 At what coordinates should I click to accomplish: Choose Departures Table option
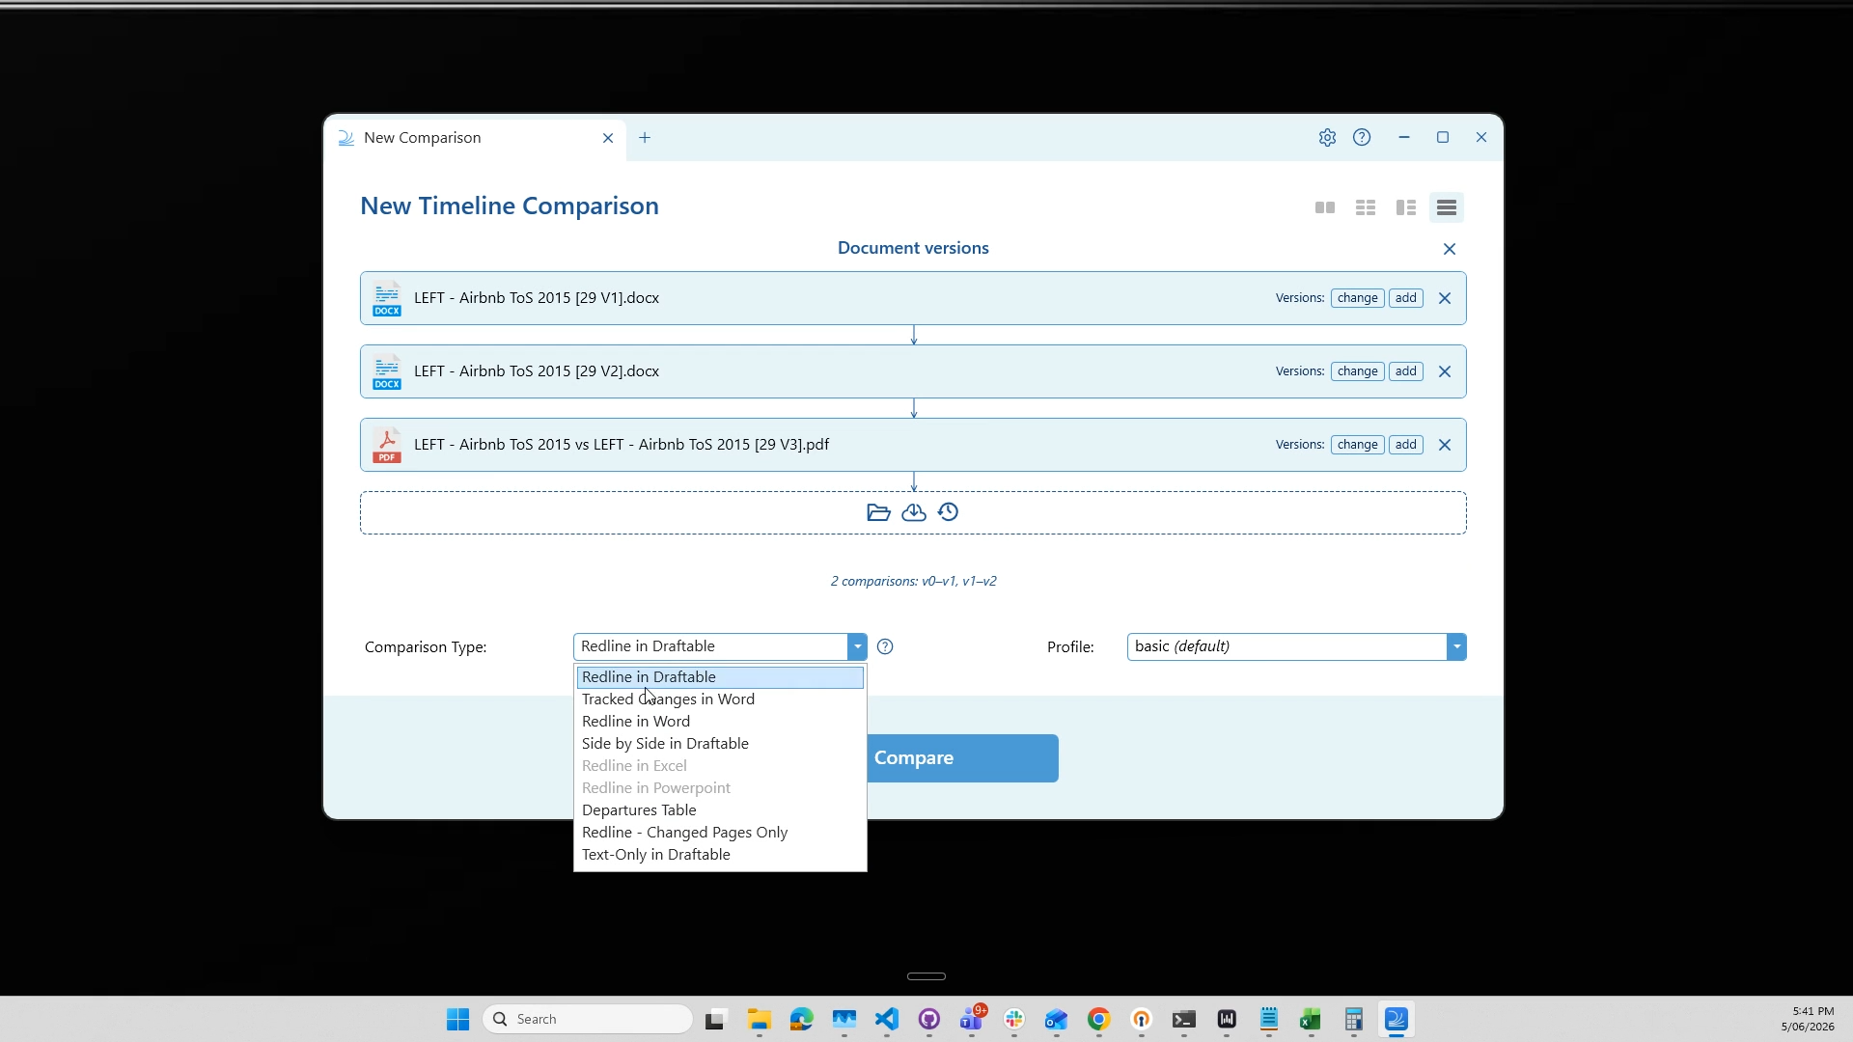[x=720, y=810]
